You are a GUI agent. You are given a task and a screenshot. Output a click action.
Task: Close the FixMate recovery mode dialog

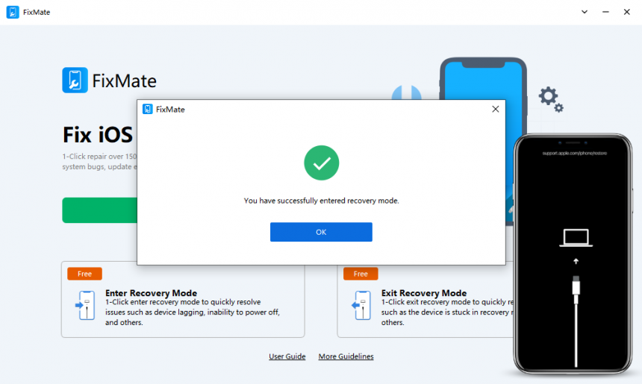click(496, 109)
